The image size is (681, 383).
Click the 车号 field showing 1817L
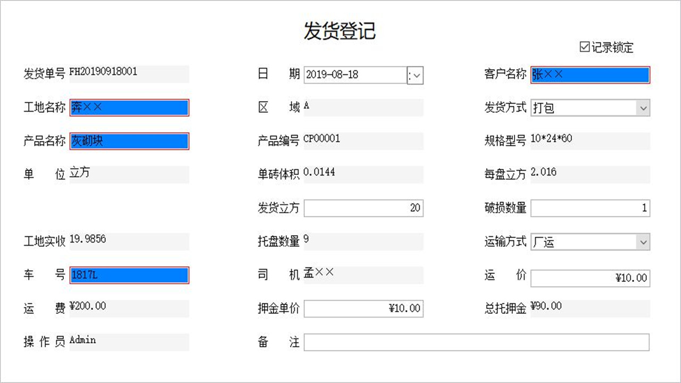tap(129, 275)
